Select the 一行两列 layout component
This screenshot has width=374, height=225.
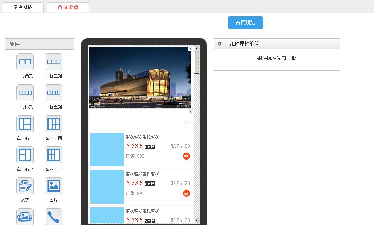(25, 62)
